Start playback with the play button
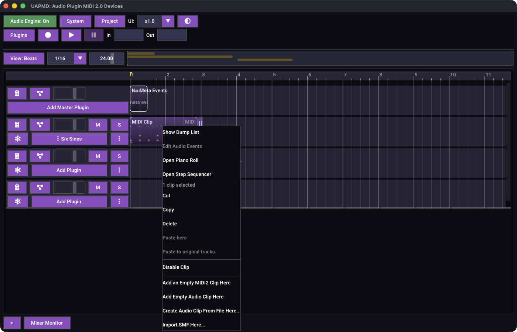Screen dimensions: 517x332 tap(71, 35)
